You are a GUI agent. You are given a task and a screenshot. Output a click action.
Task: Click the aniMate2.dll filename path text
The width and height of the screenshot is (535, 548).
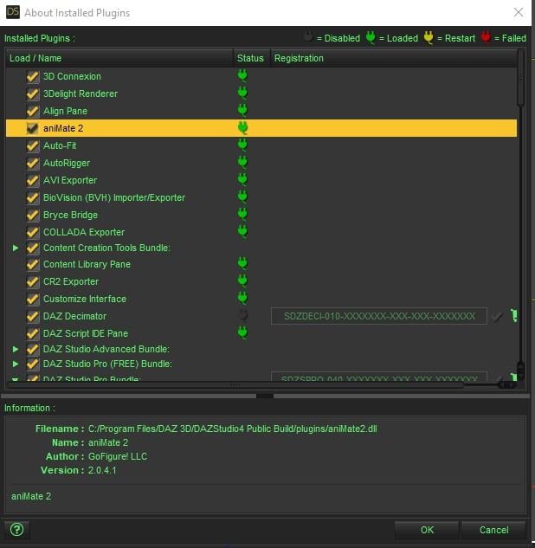[232, 429]
